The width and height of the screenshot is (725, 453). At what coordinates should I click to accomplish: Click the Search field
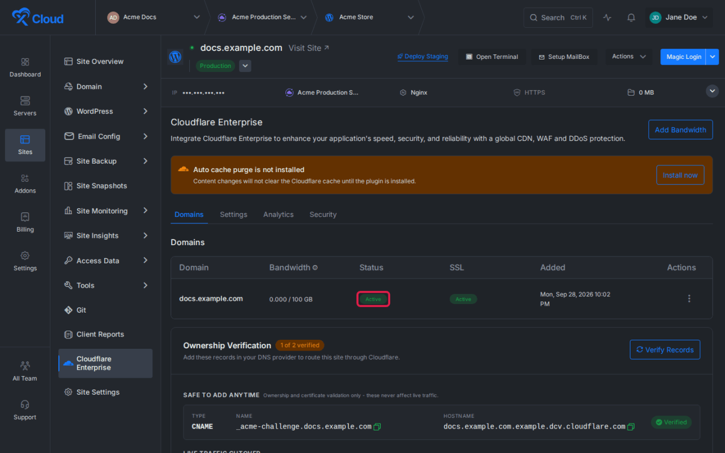[x=558, y=18]
